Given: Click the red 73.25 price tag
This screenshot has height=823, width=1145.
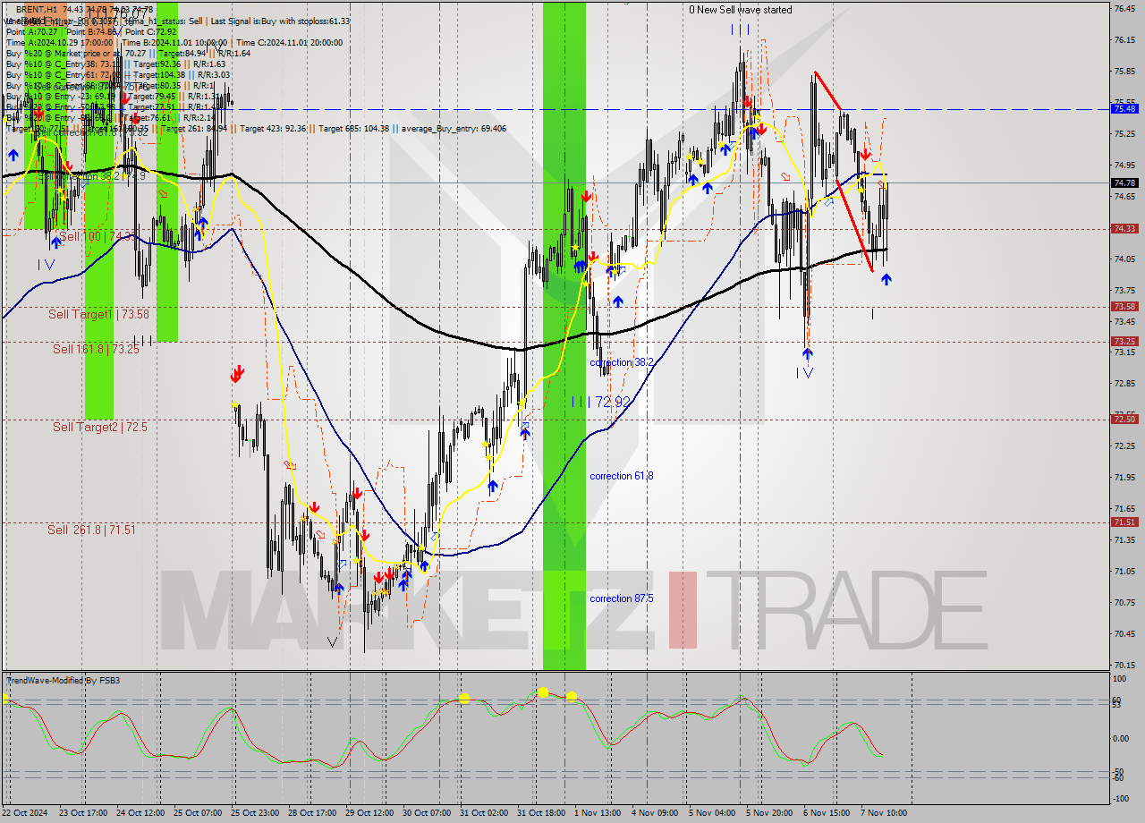Looking at the screenshot, I should click(x=1124, y=341).
